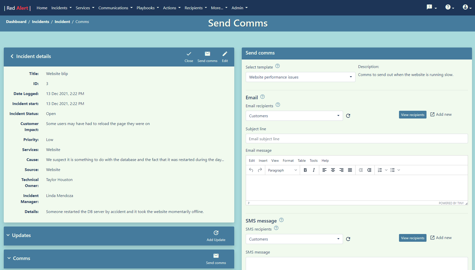Open the help question mark menu
Image resolution: width=475 pixels, height=270 pixels.
tap(449, 7)
